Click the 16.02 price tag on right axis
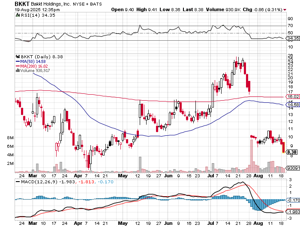300x227 pixels. [x=293, y=96]
